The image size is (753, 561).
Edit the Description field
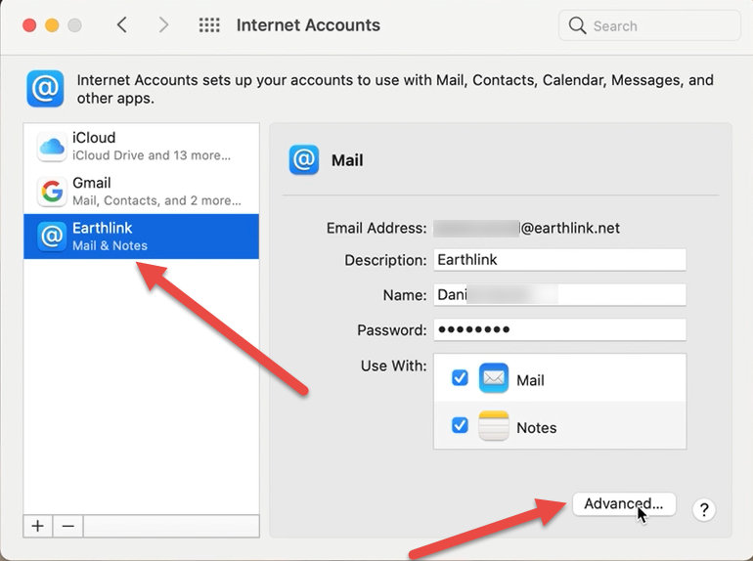pyautogui.click(x=560, y=260)
